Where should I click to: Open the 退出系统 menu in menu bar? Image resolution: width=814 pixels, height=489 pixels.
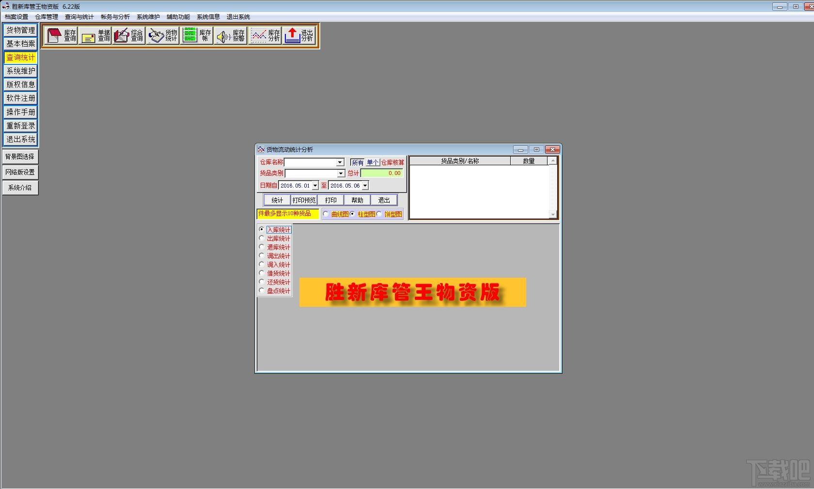click(x=238, y=17)
